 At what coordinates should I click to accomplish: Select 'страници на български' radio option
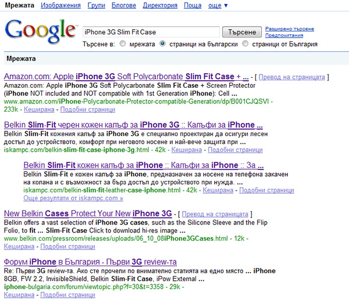coord(163,44)
